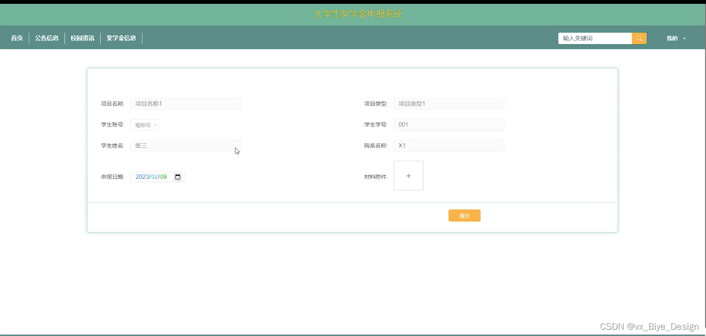Click the 学生姓名 field showing 张三
This screenshot has height=336, width=706.
click(185, 146)
